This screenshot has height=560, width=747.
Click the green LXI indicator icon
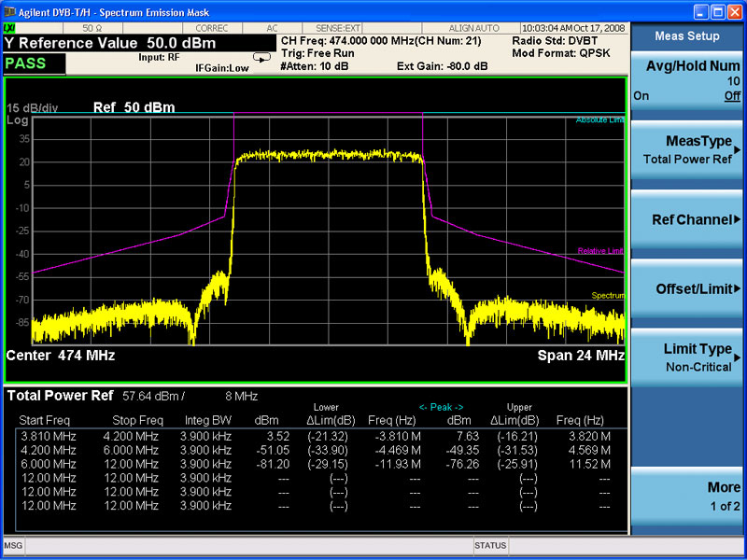coord(9,28)
